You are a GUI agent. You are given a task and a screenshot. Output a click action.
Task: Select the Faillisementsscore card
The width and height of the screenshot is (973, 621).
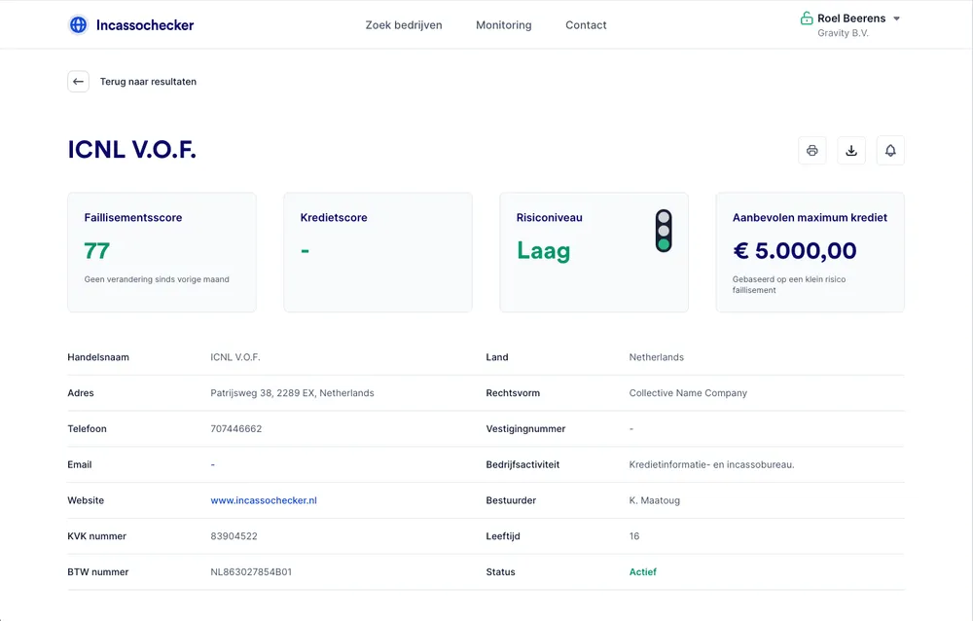(162, 252)
